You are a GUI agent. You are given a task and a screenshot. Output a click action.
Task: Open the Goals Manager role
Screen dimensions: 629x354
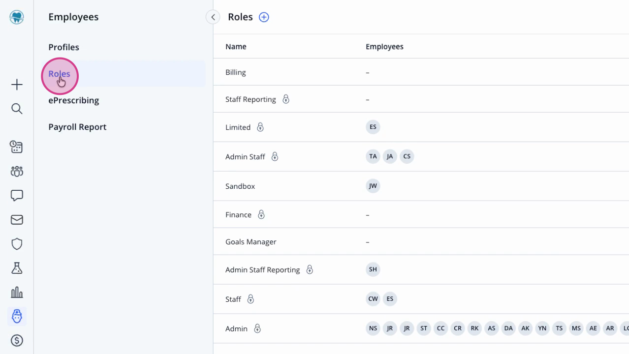click(x=251, y=242)
